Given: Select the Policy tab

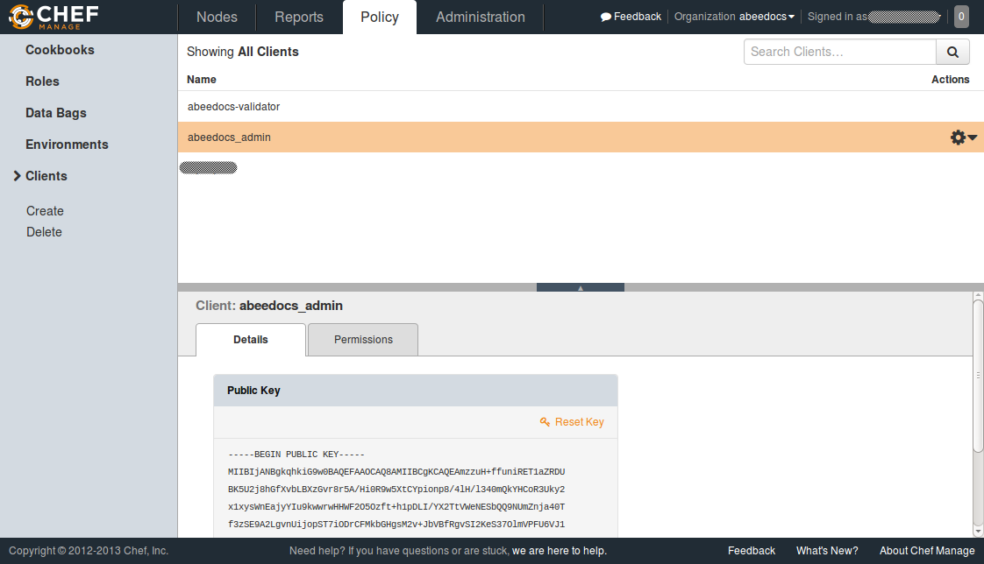Looking at the screenshot, I should (380, 17).
